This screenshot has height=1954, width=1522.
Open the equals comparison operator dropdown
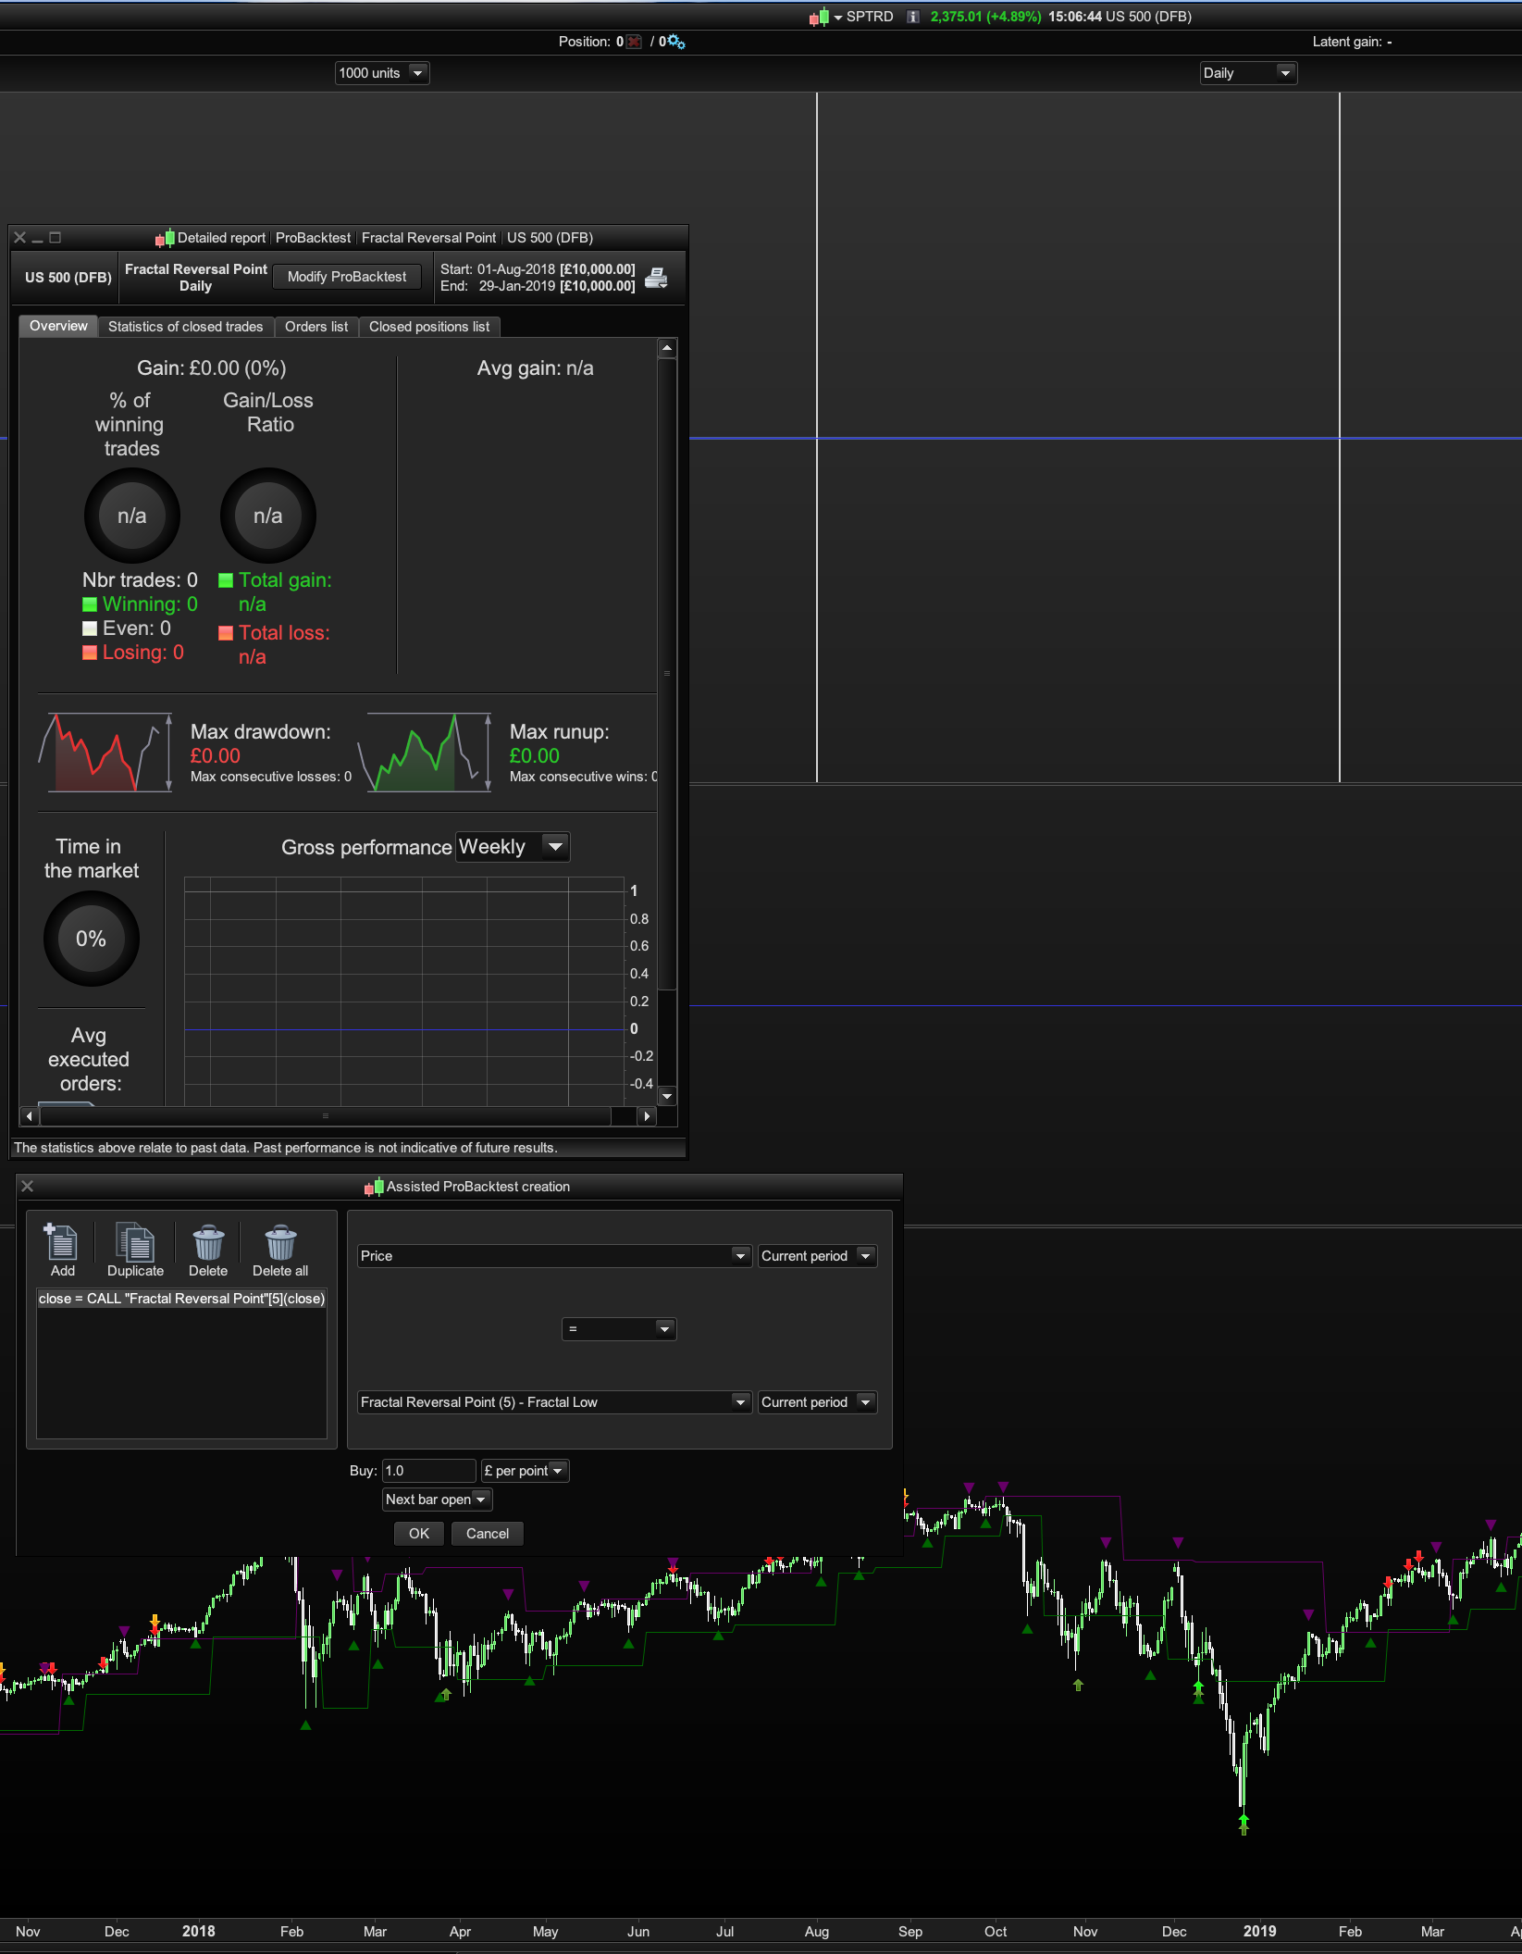pyautogui.click(x=619, y=1329)
